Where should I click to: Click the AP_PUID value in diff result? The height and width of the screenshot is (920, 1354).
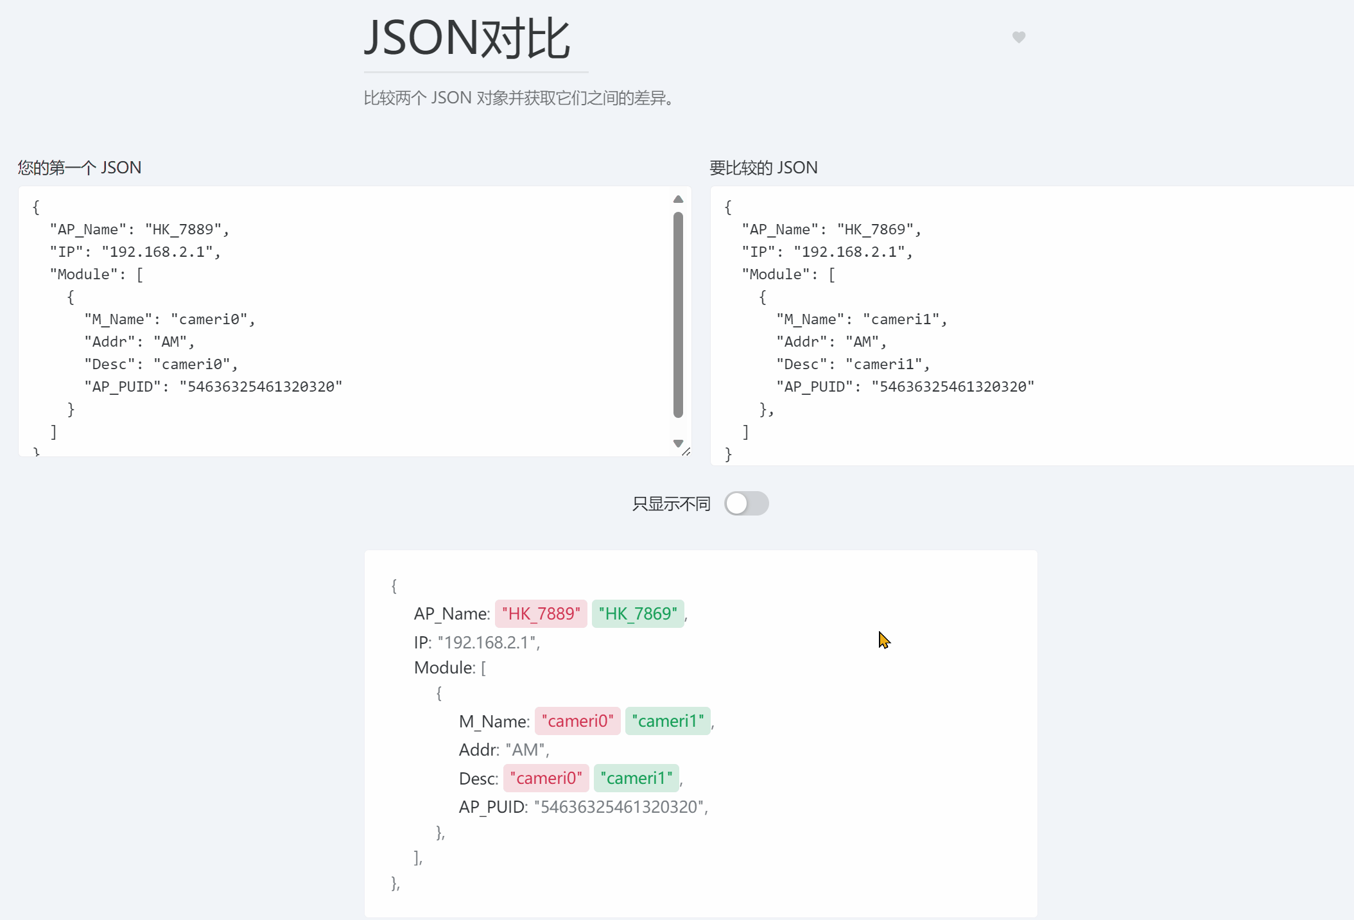click(620, 807)
